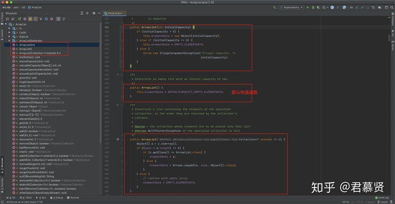Open Structure panel gear settings
Image resolution: width=395 pixels, height=204 pixels.
pos(94,13)
